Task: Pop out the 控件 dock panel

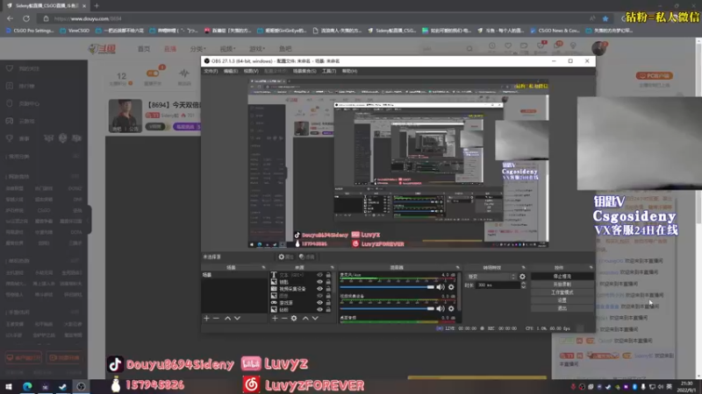Action: (591, 268)
